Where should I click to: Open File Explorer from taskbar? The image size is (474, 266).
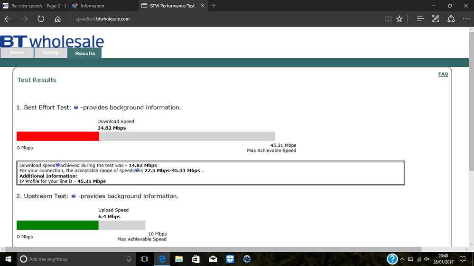click(179, 259)
